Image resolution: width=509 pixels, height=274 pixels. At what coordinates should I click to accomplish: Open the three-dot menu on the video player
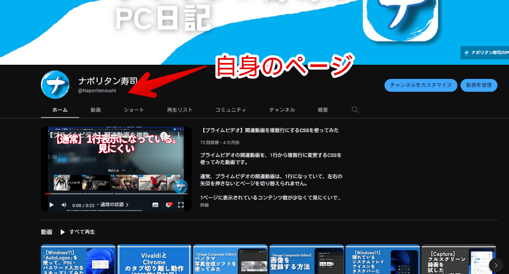tap(178, 135)
